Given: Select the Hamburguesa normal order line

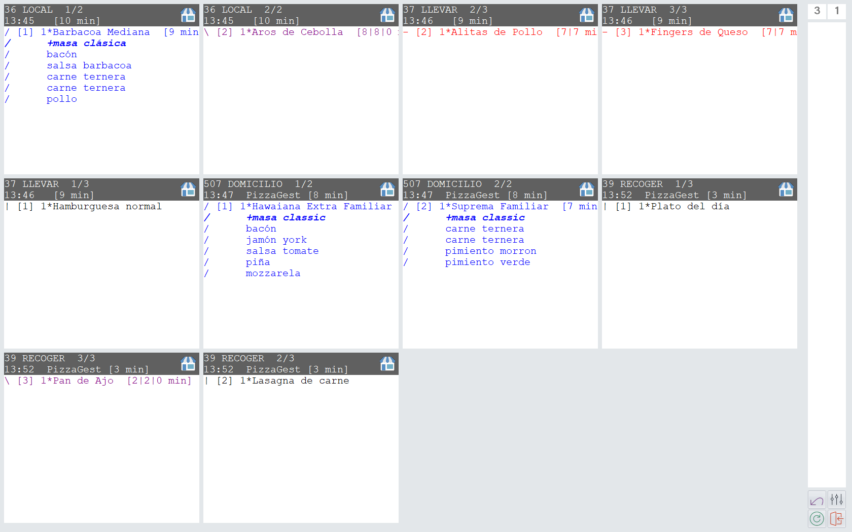Looking at the screenshot, I should tap(101, 207).
